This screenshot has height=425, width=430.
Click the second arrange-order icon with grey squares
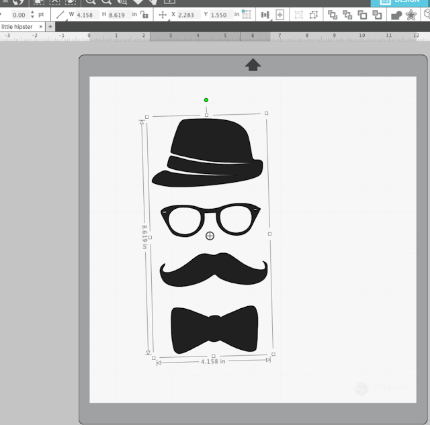[x=347, y=15]
